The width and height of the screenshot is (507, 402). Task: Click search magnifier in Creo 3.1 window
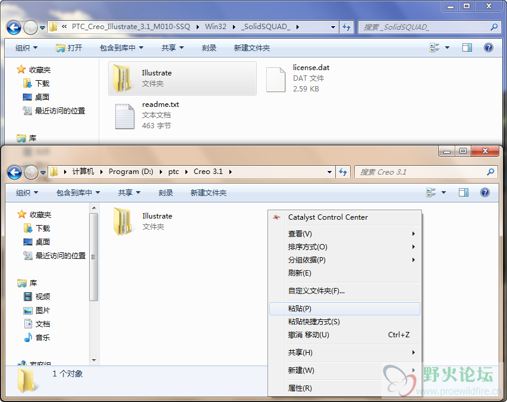[490, 172]
